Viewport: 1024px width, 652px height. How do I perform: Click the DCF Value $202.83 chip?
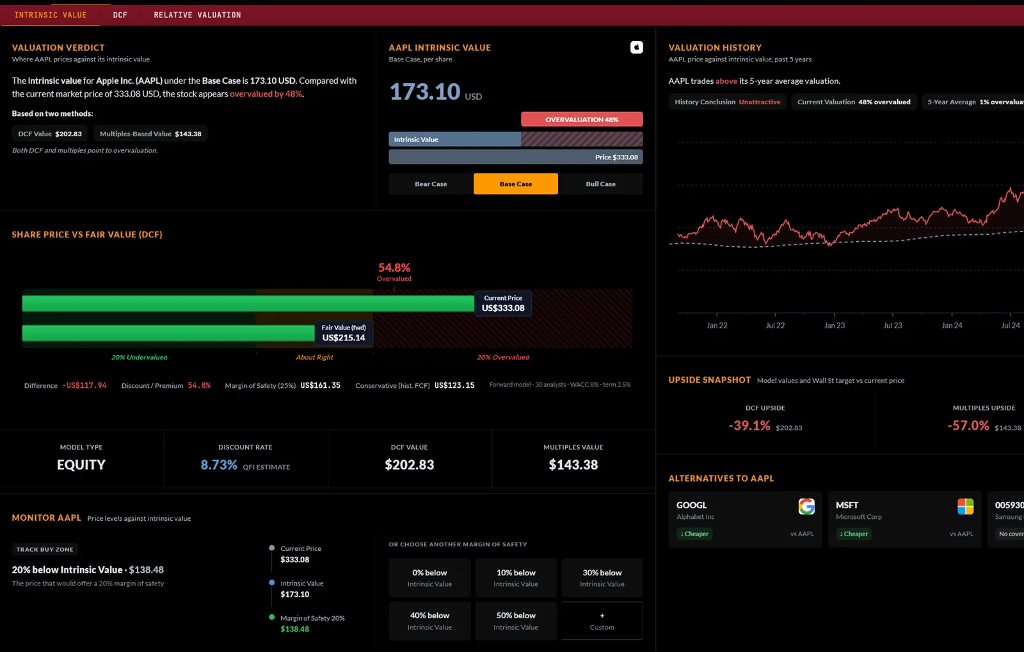(50, 134)
